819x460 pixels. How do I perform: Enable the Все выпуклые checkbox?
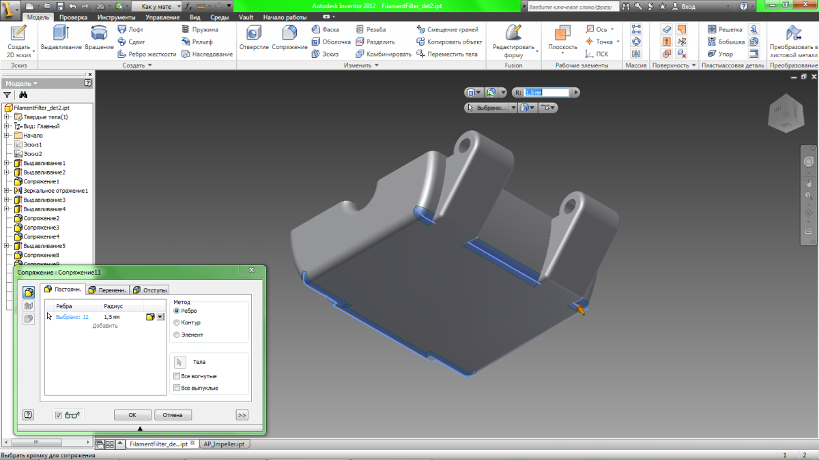coord(177,388)
